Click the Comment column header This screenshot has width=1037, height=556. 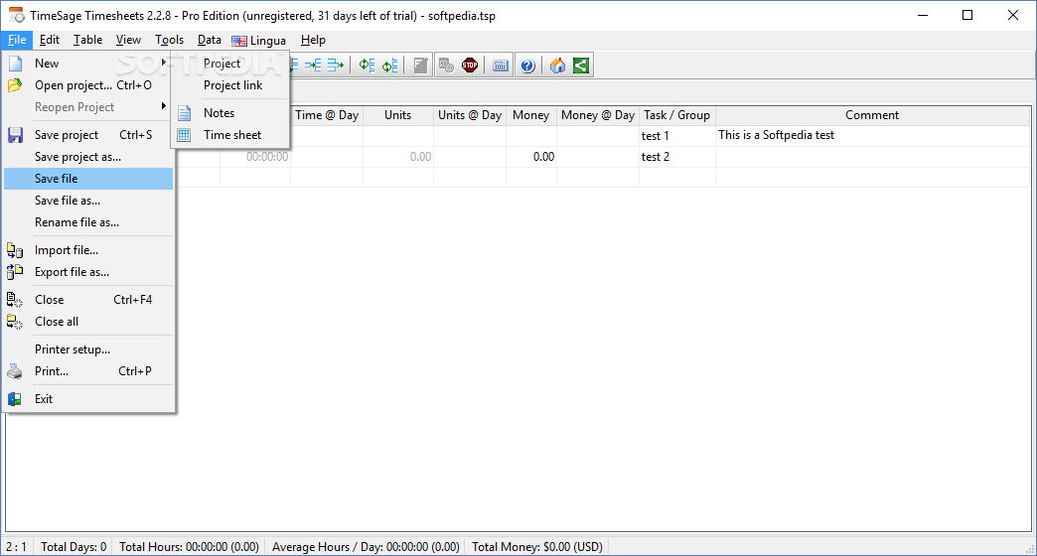click(872, 115)
